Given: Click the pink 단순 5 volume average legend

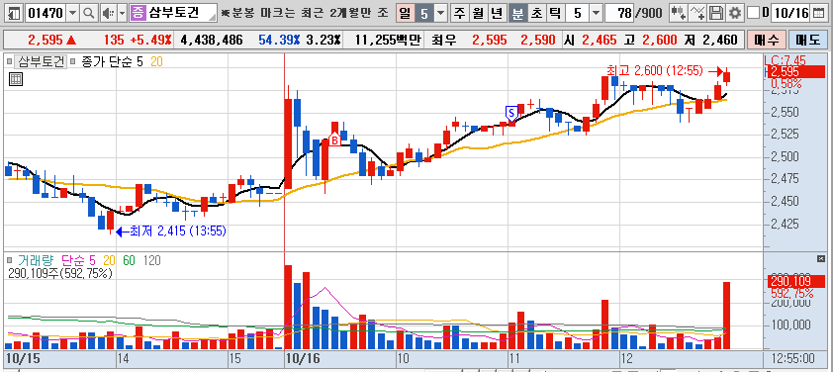Looking at the screenshot, I should [x=78, y=261].
